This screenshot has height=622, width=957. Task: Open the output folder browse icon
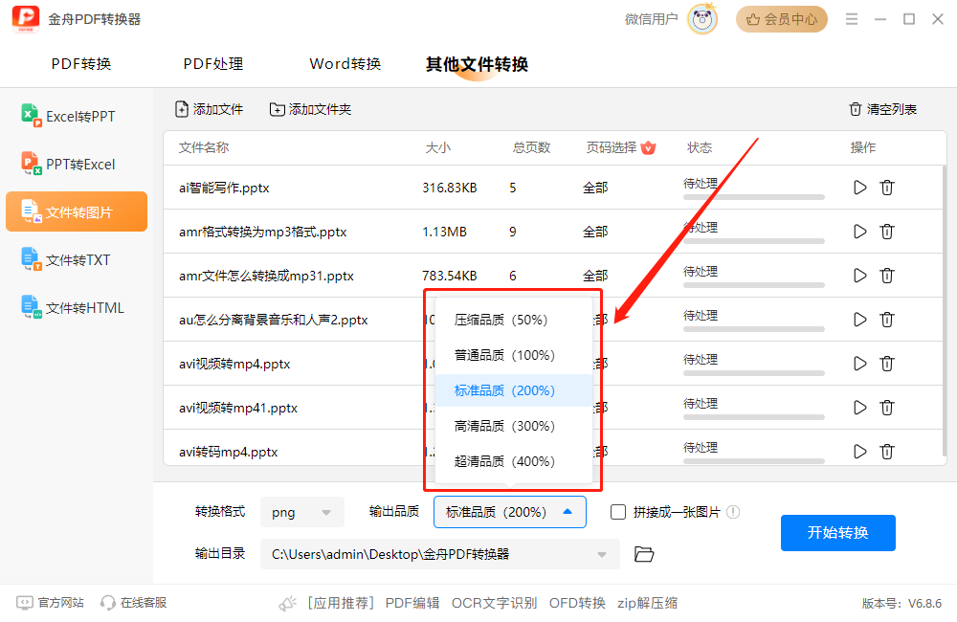pos(643,553)
